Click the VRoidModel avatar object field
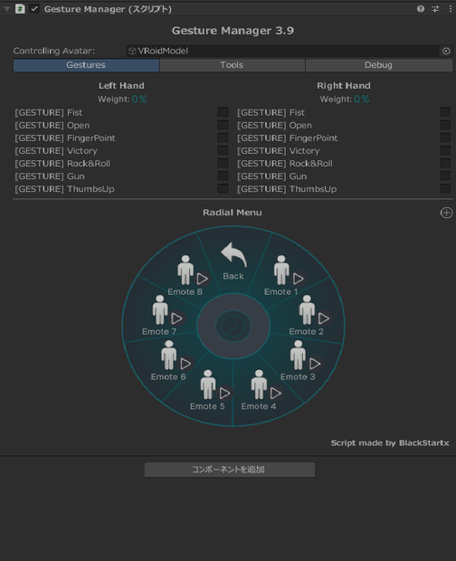The width and height of the screenshot is (456, 561). 282,52
